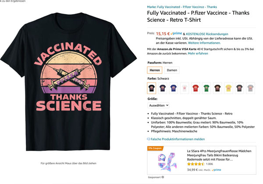
Task: Select the Herren fit option
Action: [155, 70]
